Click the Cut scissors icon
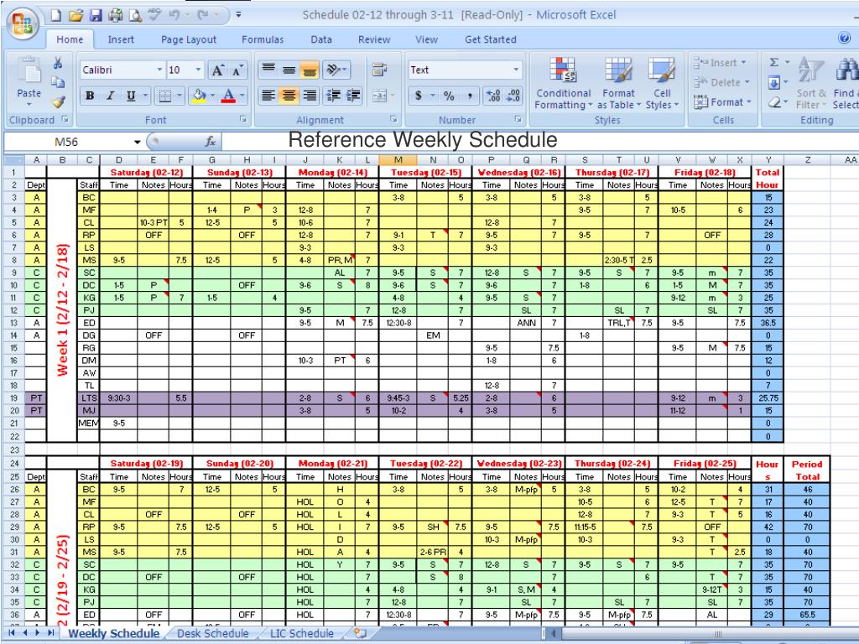Image resolution: width=859 pixels, height=644 pixels. pyautogui.click(x=58, y=63)
